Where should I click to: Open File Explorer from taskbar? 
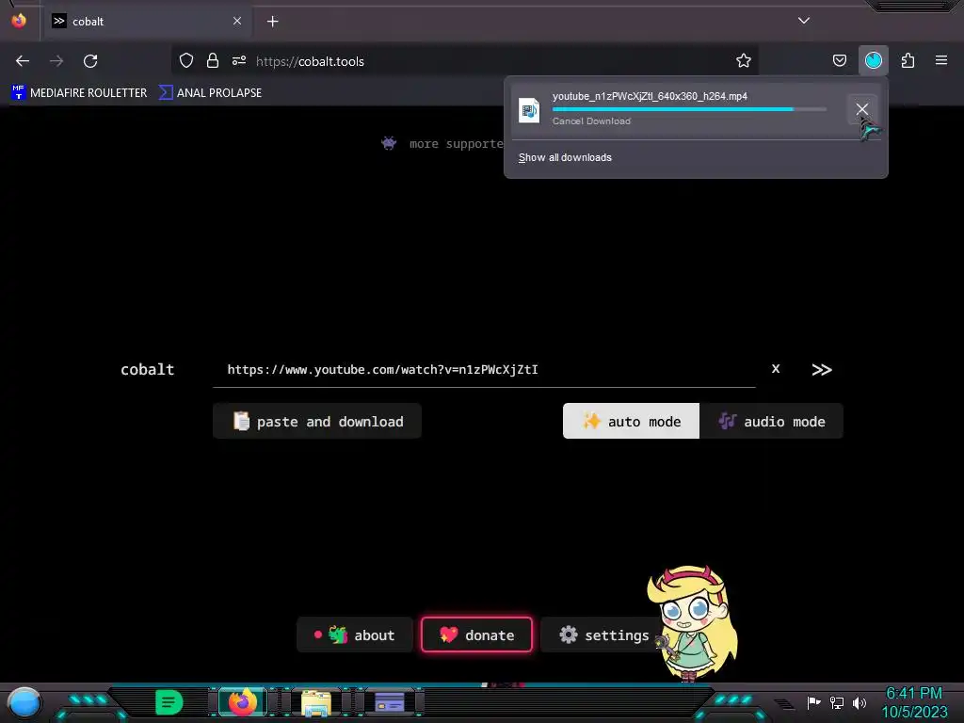click(316, 702)
